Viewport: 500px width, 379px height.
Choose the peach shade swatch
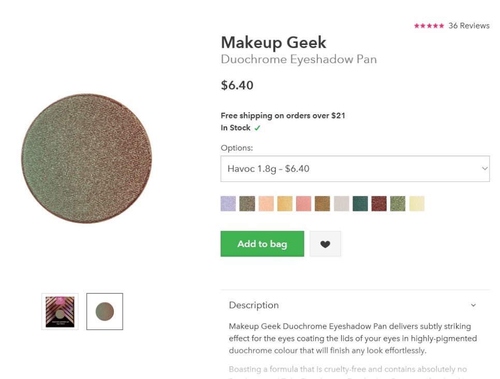click(266, 204)
